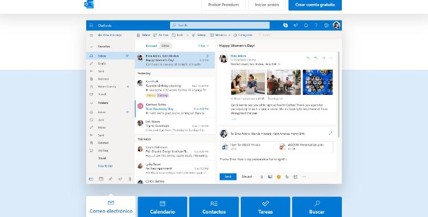Collapse the Folders section
The image size is (428, 217).
(91, 103)
